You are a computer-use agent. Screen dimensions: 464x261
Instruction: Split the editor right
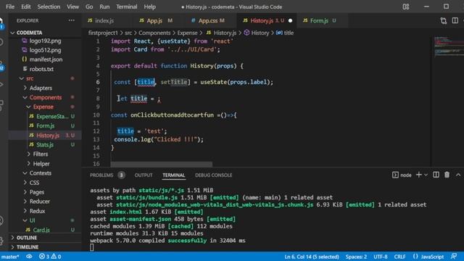click(455, 20)
